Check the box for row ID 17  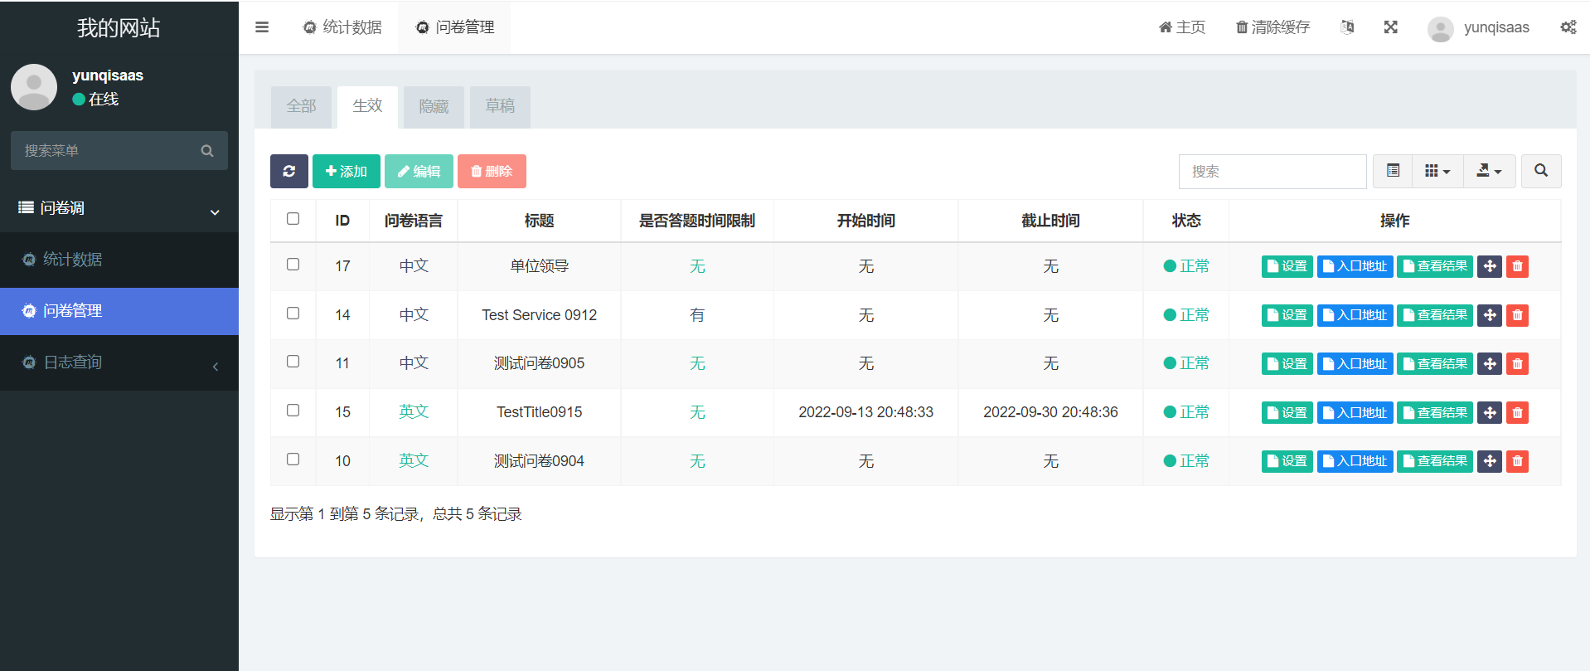(x=293, y=265)
